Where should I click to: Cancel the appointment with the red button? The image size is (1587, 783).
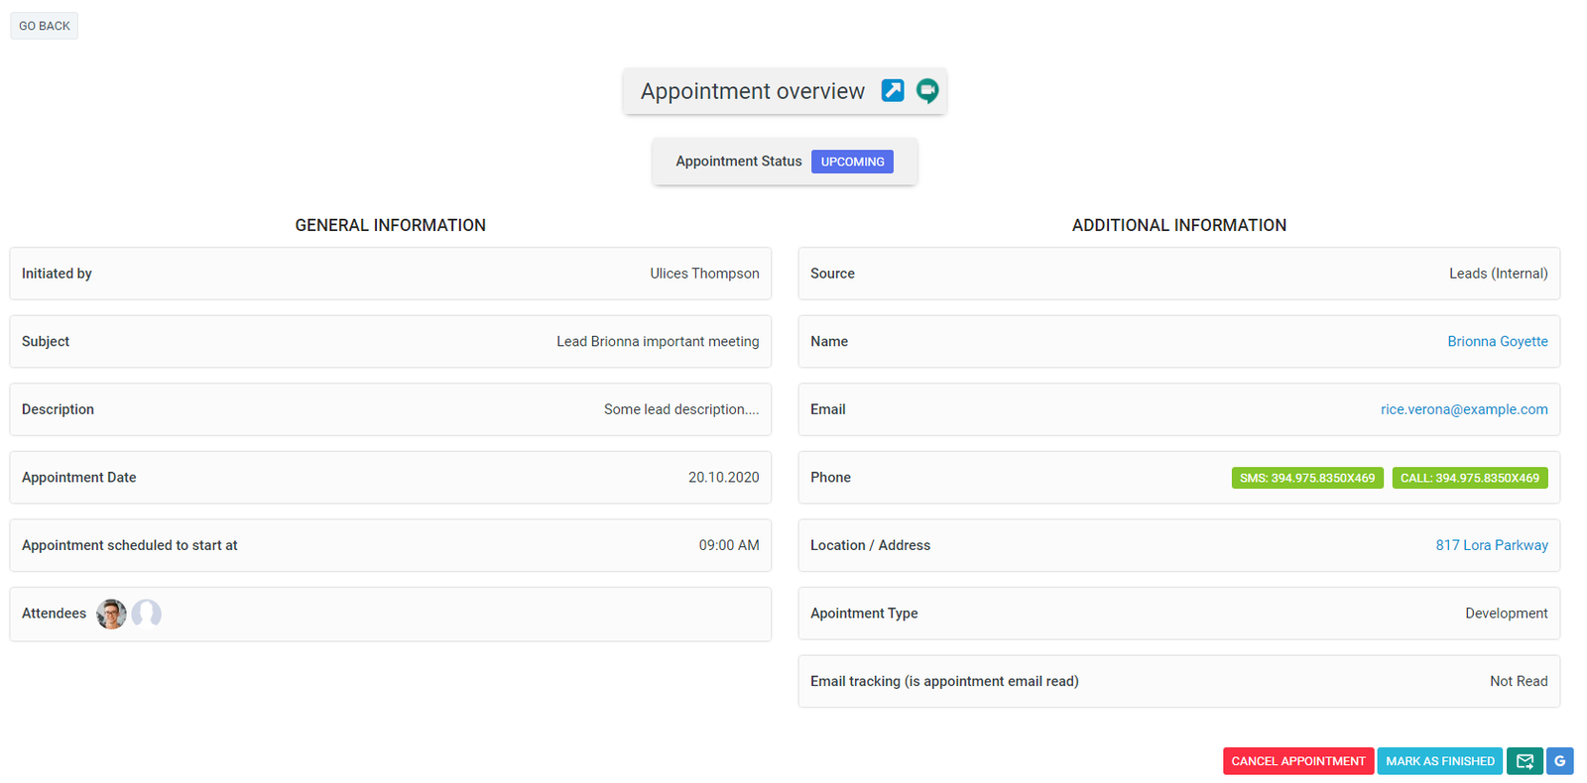1297,761
